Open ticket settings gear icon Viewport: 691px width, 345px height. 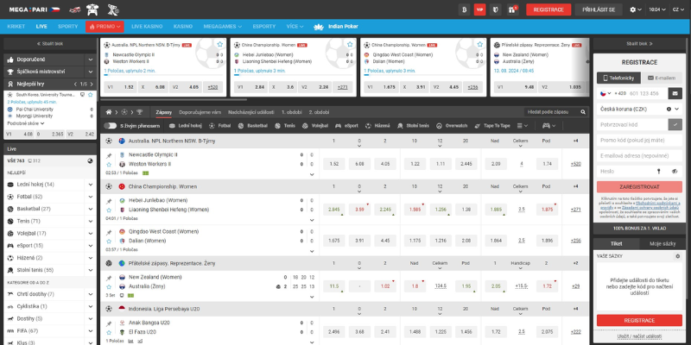coord(678,256)
